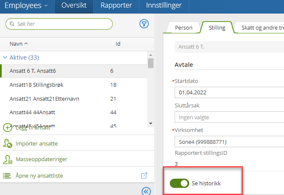
Task: Click the open-in-new-window icon
Action: pyautogui.click(x=144, y=176)
